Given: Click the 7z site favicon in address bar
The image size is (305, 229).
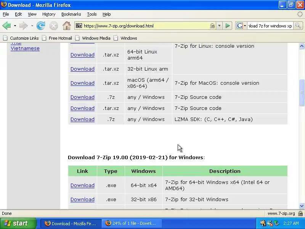Looking at the screenshot, I should click(x=79, y=26).
